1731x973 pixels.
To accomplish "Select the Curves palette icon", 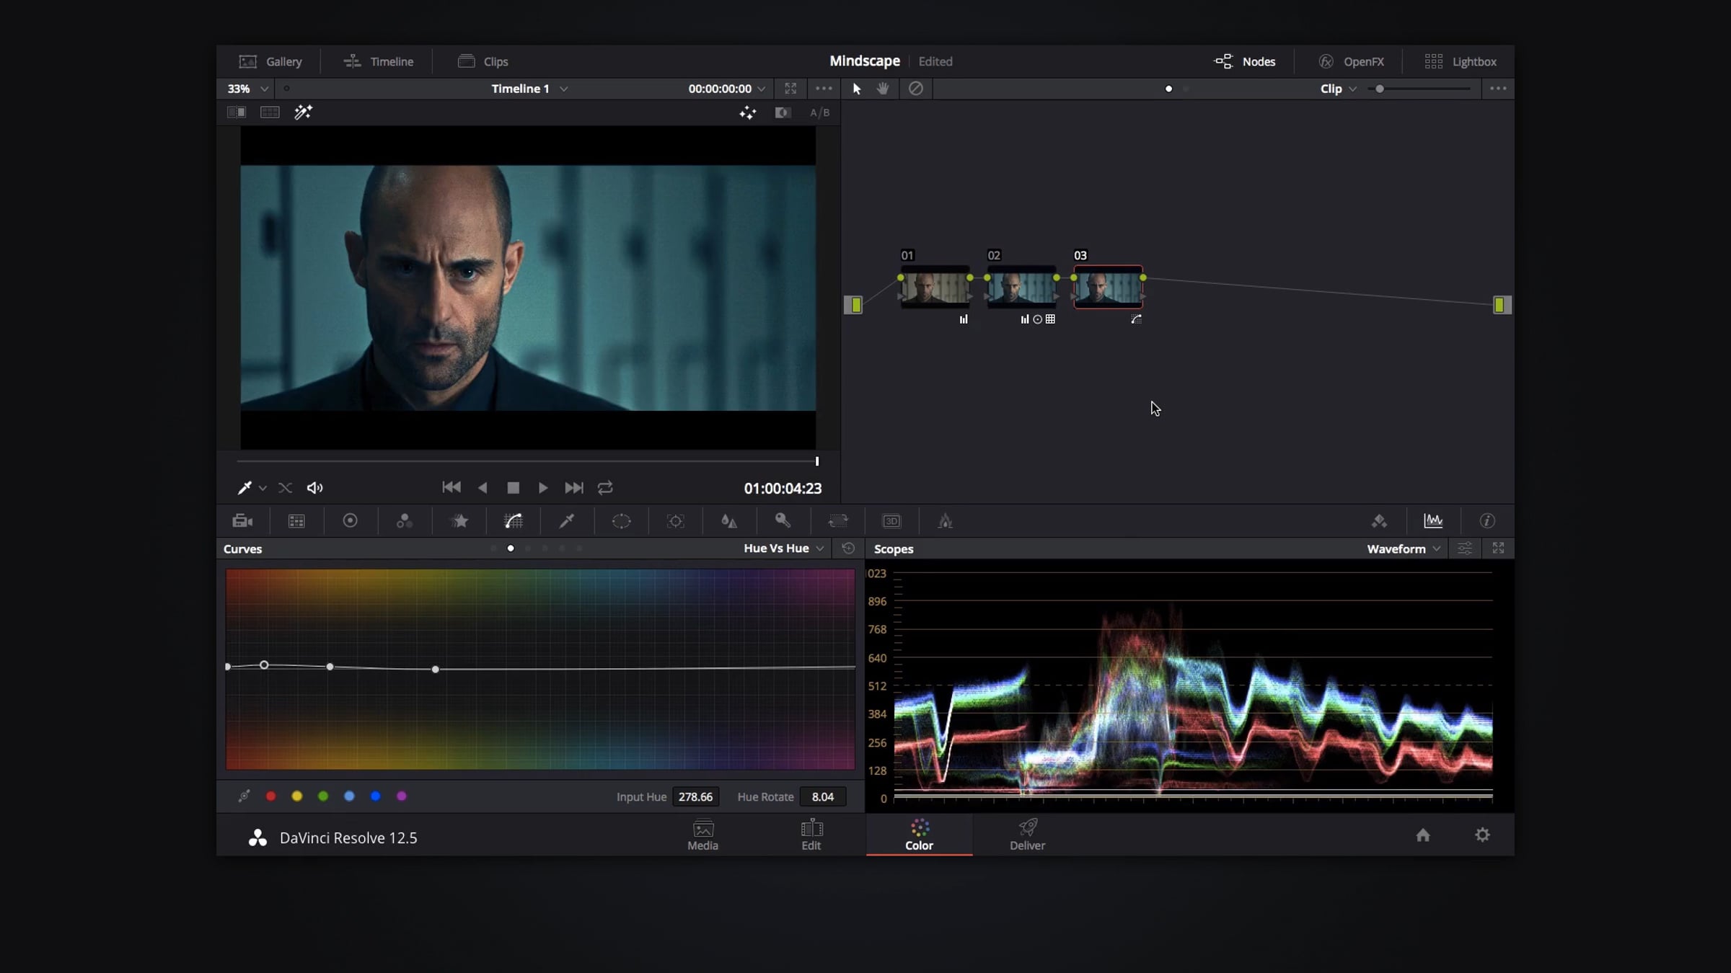I will tap(514, 521).
